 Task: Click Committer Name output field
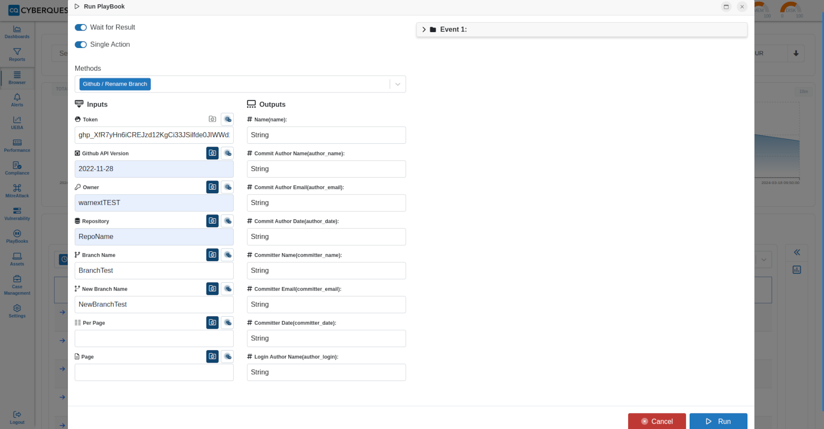(x=326, y=271)
